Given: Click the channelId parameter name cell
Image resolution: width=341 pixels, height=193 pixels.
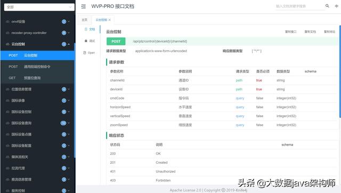Looking at the screenshot, I should pyautogui.click(x=117, y=81).
